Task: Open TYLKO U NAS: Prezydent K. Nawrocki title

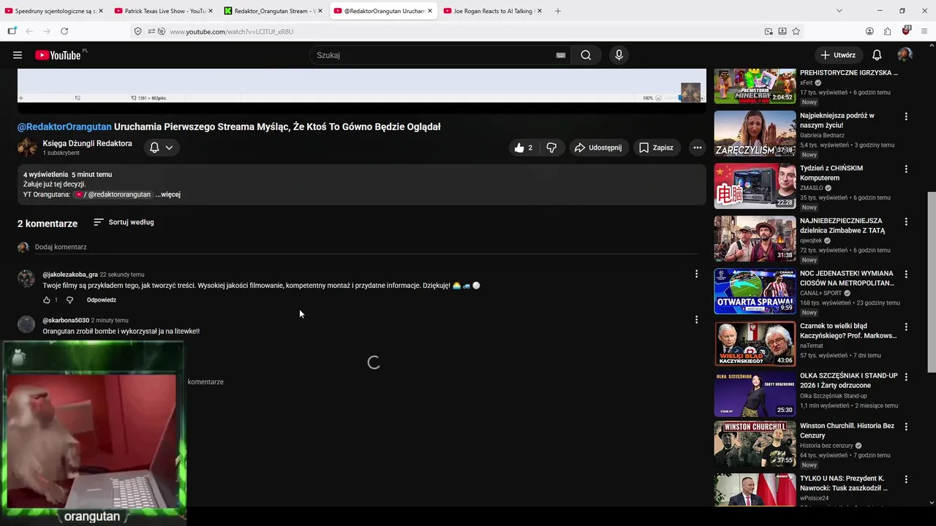Action: [844, 483]
